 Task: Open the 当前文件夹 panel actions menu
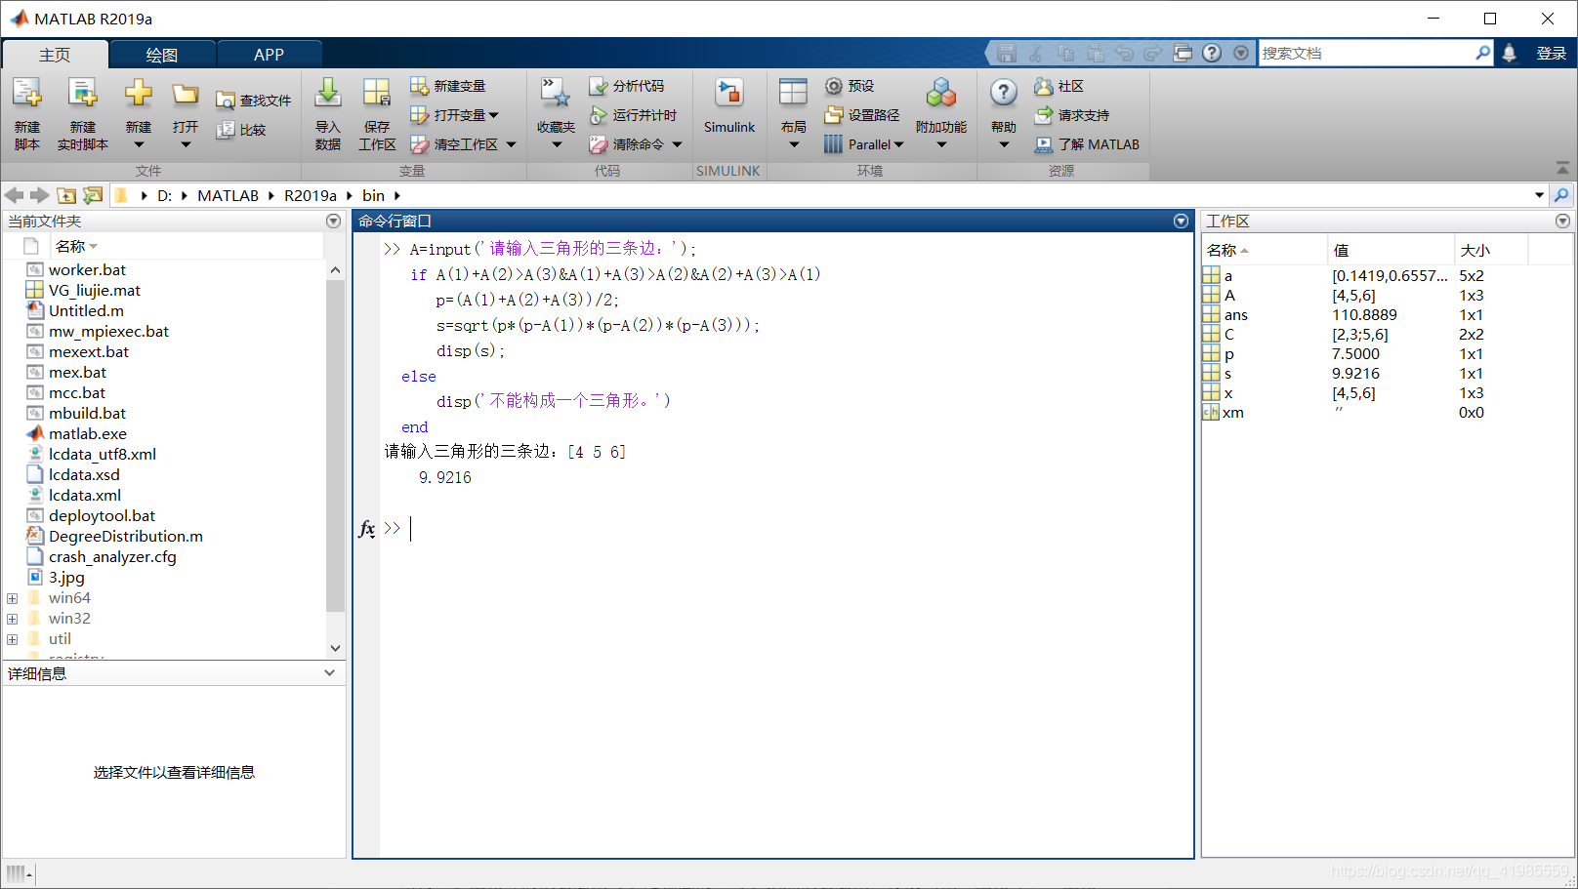333,222
